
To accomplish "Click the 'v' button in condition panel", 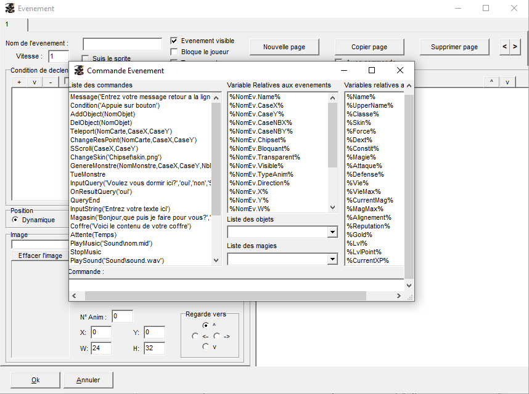I will (35, 82).
